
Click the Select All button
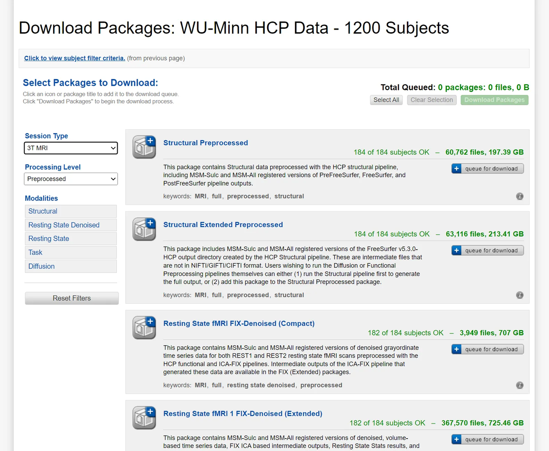386,100
